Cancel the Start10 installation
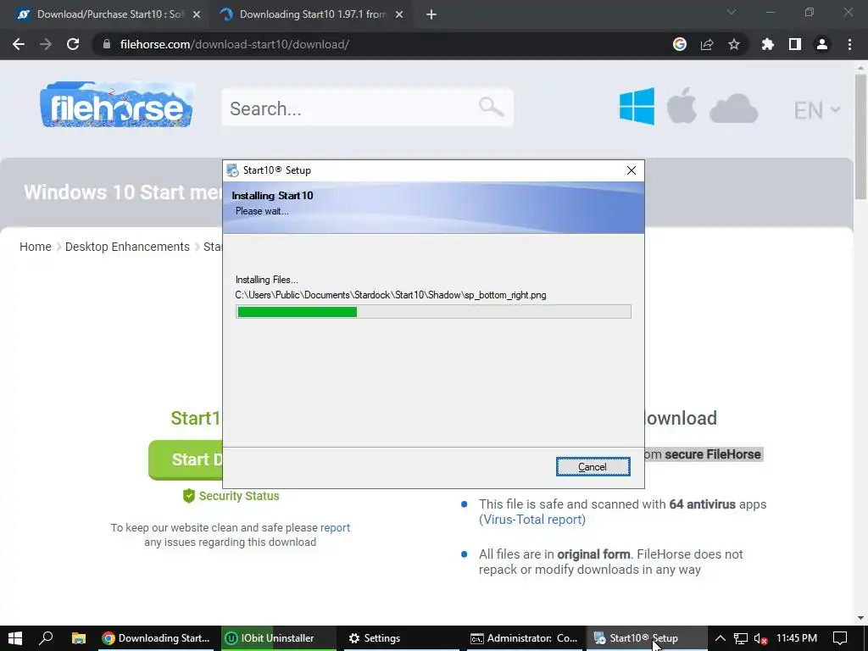Screen dimensions: 868x651 593,467
